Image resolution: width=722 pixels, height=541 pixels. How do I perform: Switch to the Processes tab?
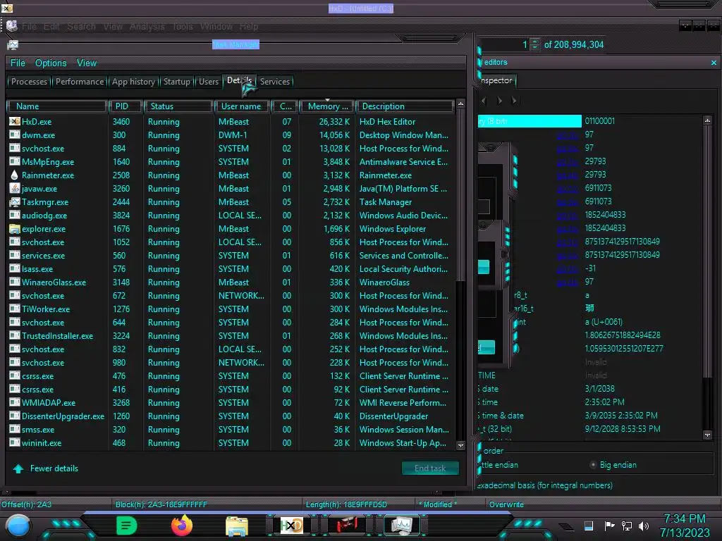tap(29, 82)
